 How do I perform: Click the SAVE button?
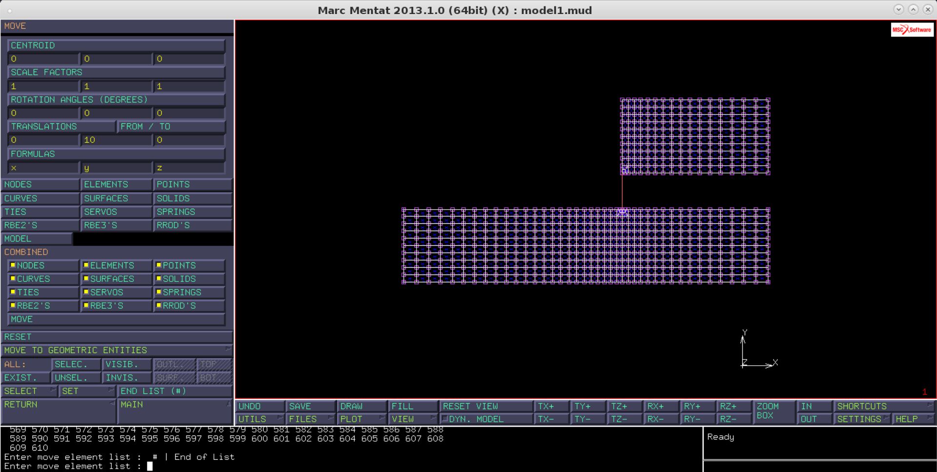tap(311, 406)
